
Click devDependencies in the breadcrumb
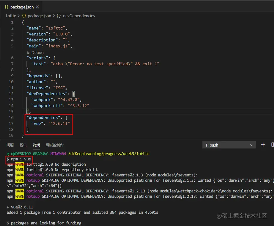pos(79,16)
